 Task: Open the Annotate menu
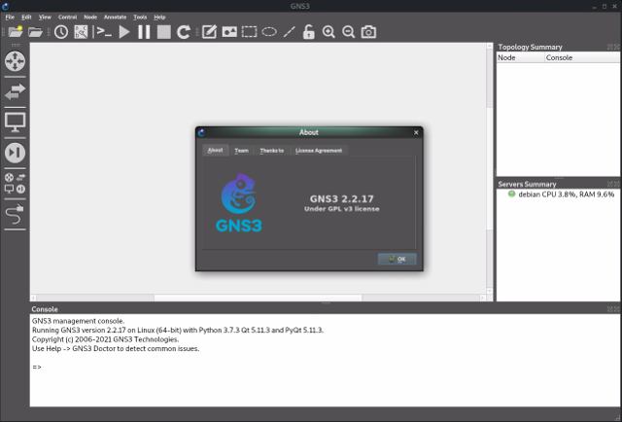115,18
